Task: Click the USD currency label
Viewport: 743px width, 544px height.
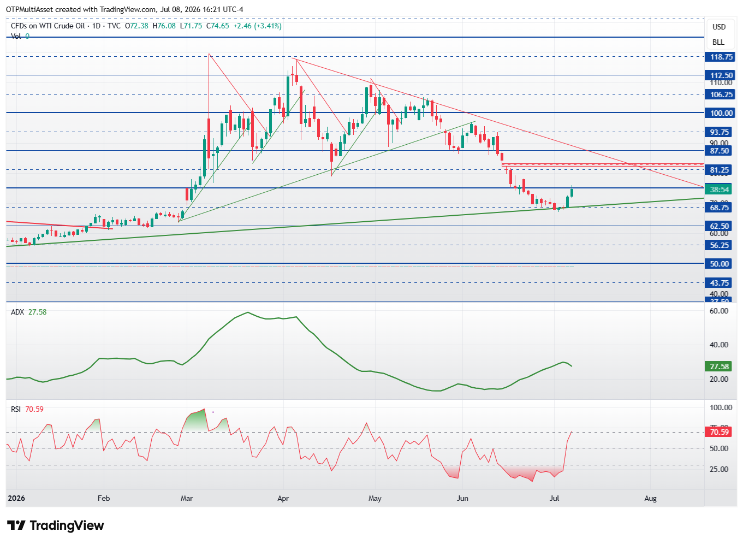Action: click(x=719, y=27)
